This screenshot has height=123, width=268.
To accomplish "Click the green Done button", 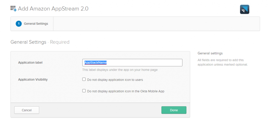I will click(174, 110).
